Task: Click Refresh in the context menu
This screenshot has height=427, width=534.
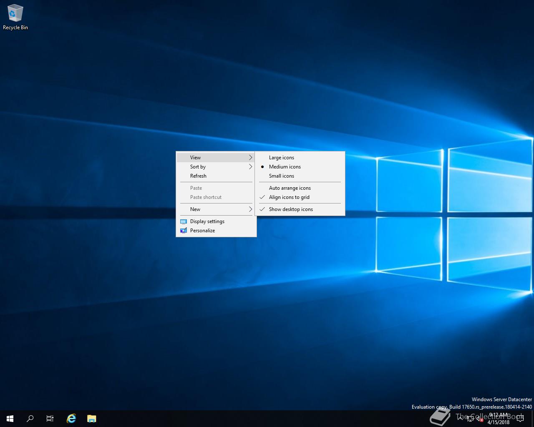Action: click(x=216, y=176)
